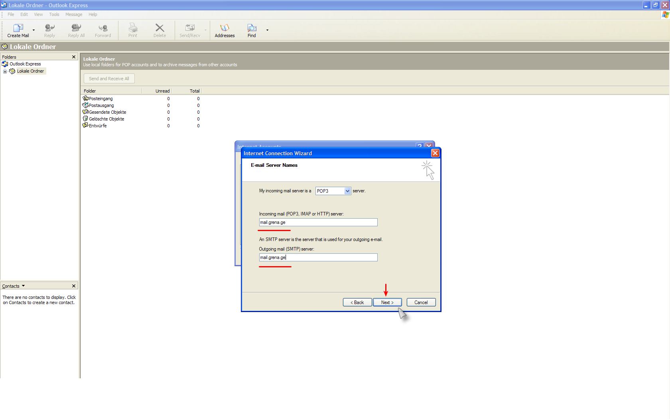Select the Posteingang folder in list
This screenshot has width=670, height=419.
100,99
